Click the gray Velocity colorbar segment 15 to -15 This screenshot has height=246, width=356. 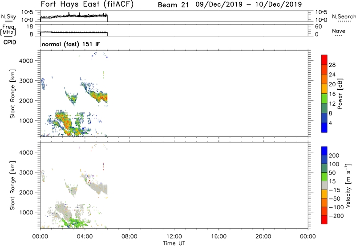[x=324, y=186]
